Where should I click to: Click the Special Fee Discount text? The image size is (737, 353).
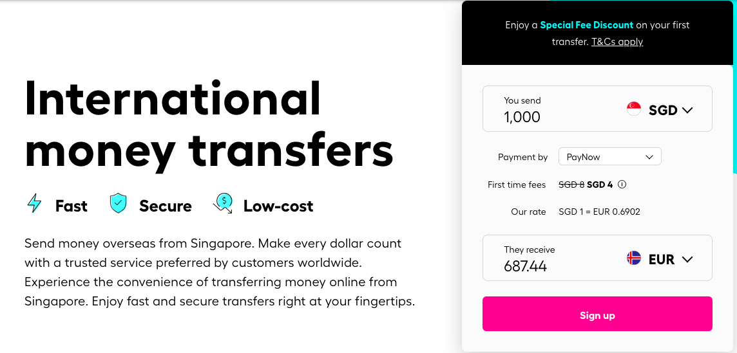point(586,25)
